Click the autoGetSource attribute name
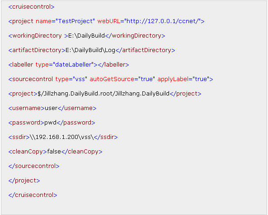The height and width of the screenshot is (215, 268). [x=112, y=79]
